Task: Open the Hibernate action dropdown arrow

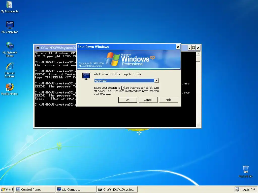Action: 156,81
